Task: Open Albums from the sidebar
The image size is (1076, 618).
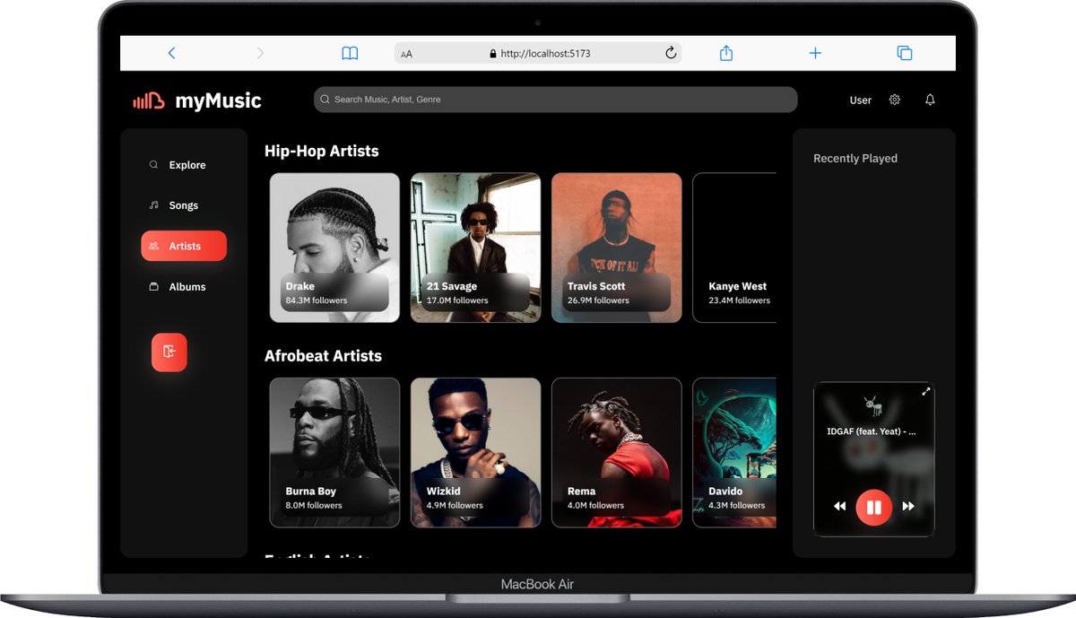Action: click(184, 287)
